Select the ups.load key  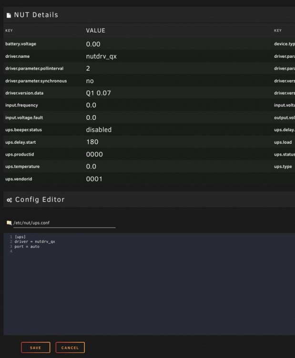[283, 142]
